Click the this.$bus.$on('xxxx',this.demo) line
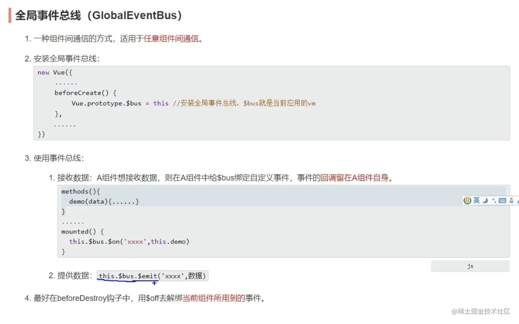Screen dimensions: 519x324 pos(129,242)
